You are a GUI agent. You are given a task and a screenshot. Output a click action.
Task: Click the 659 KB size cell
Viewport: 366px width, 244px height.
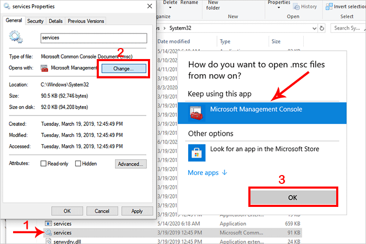[292, 224]
